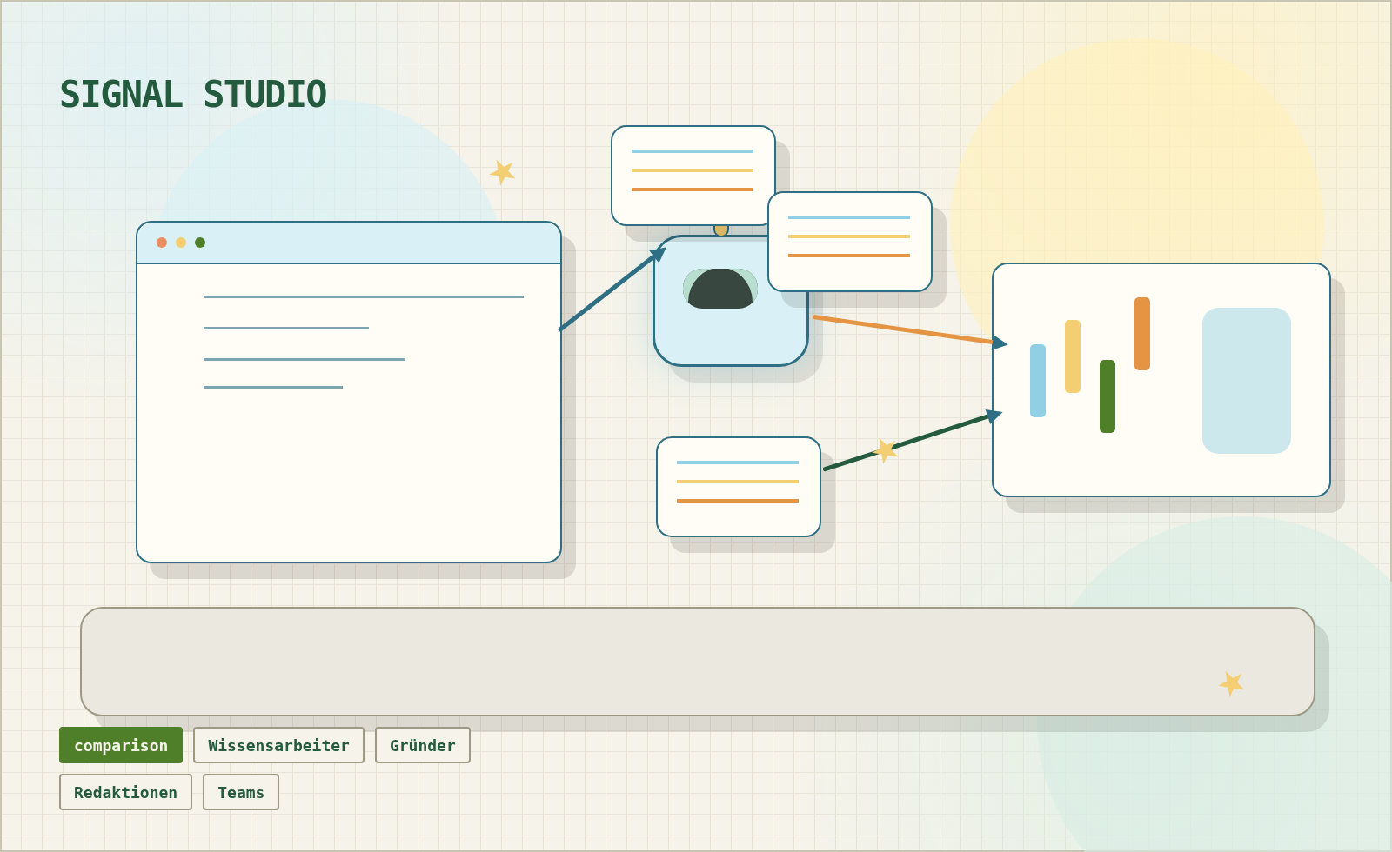This screenshot has height=852, width=1392.
Task: Click the green dot in the window title bar
Action: (x=200, y=243)
